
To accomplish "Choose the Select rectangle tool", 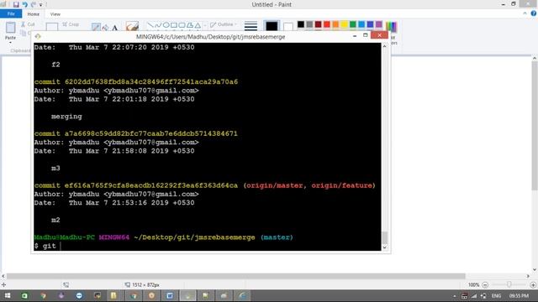I will point(52,27).
